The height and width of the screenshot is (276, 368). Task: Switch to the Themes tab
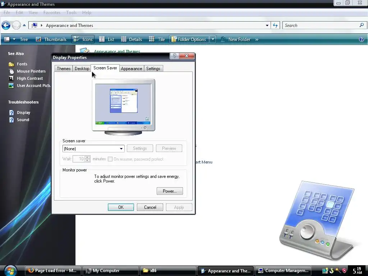pyautogui.click(x=64, y=69)
